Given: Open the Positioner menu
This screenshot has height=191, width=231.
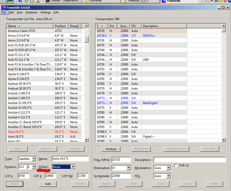Looking at the screenshot, I should click(31, 12).
